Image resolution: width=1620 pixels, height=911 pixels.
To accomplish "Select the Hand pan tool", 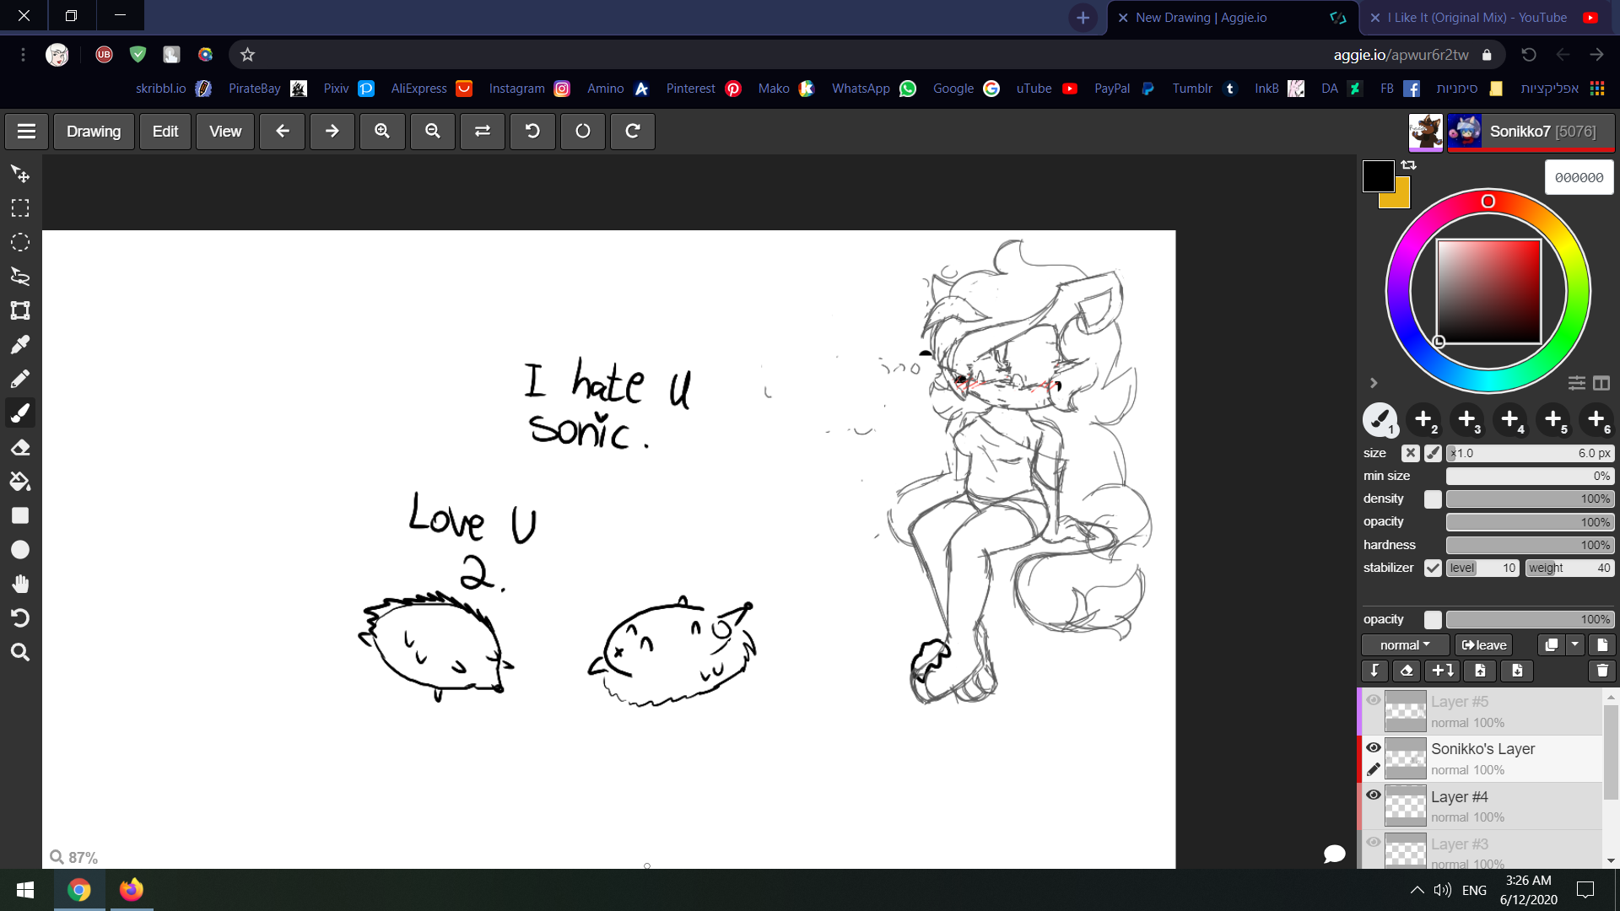I will (x=20, y=584).
